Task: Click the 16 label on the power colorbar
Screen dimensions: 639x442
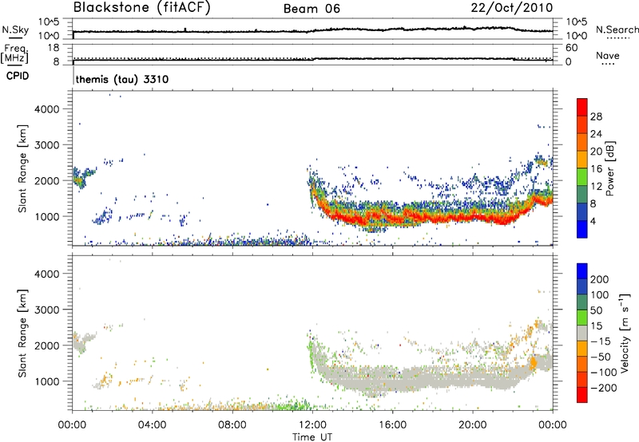Action: (596, 169)
